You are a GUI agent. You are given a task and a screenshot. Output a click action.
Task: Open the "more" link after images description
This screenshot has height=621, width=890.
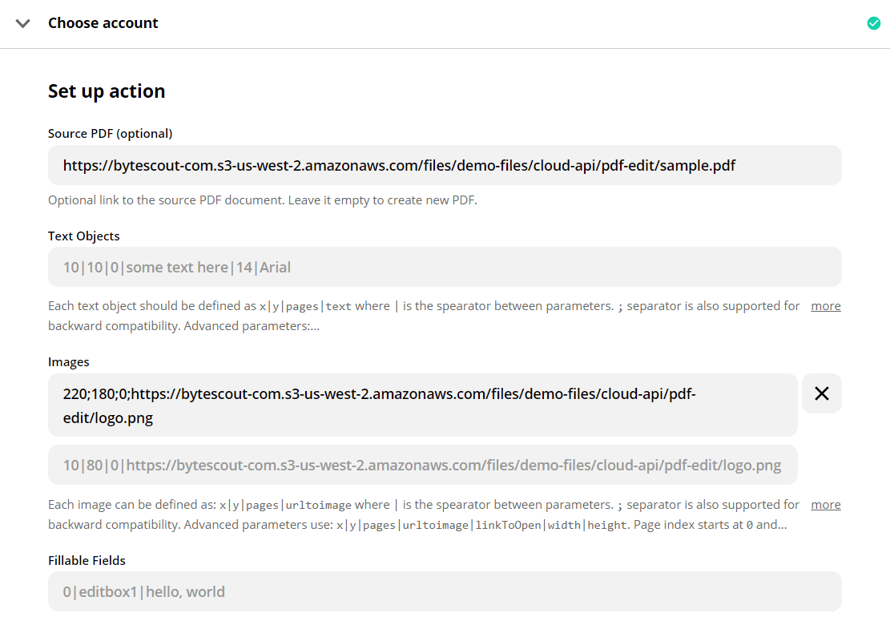pyautogui.click(x=826, y=504)
